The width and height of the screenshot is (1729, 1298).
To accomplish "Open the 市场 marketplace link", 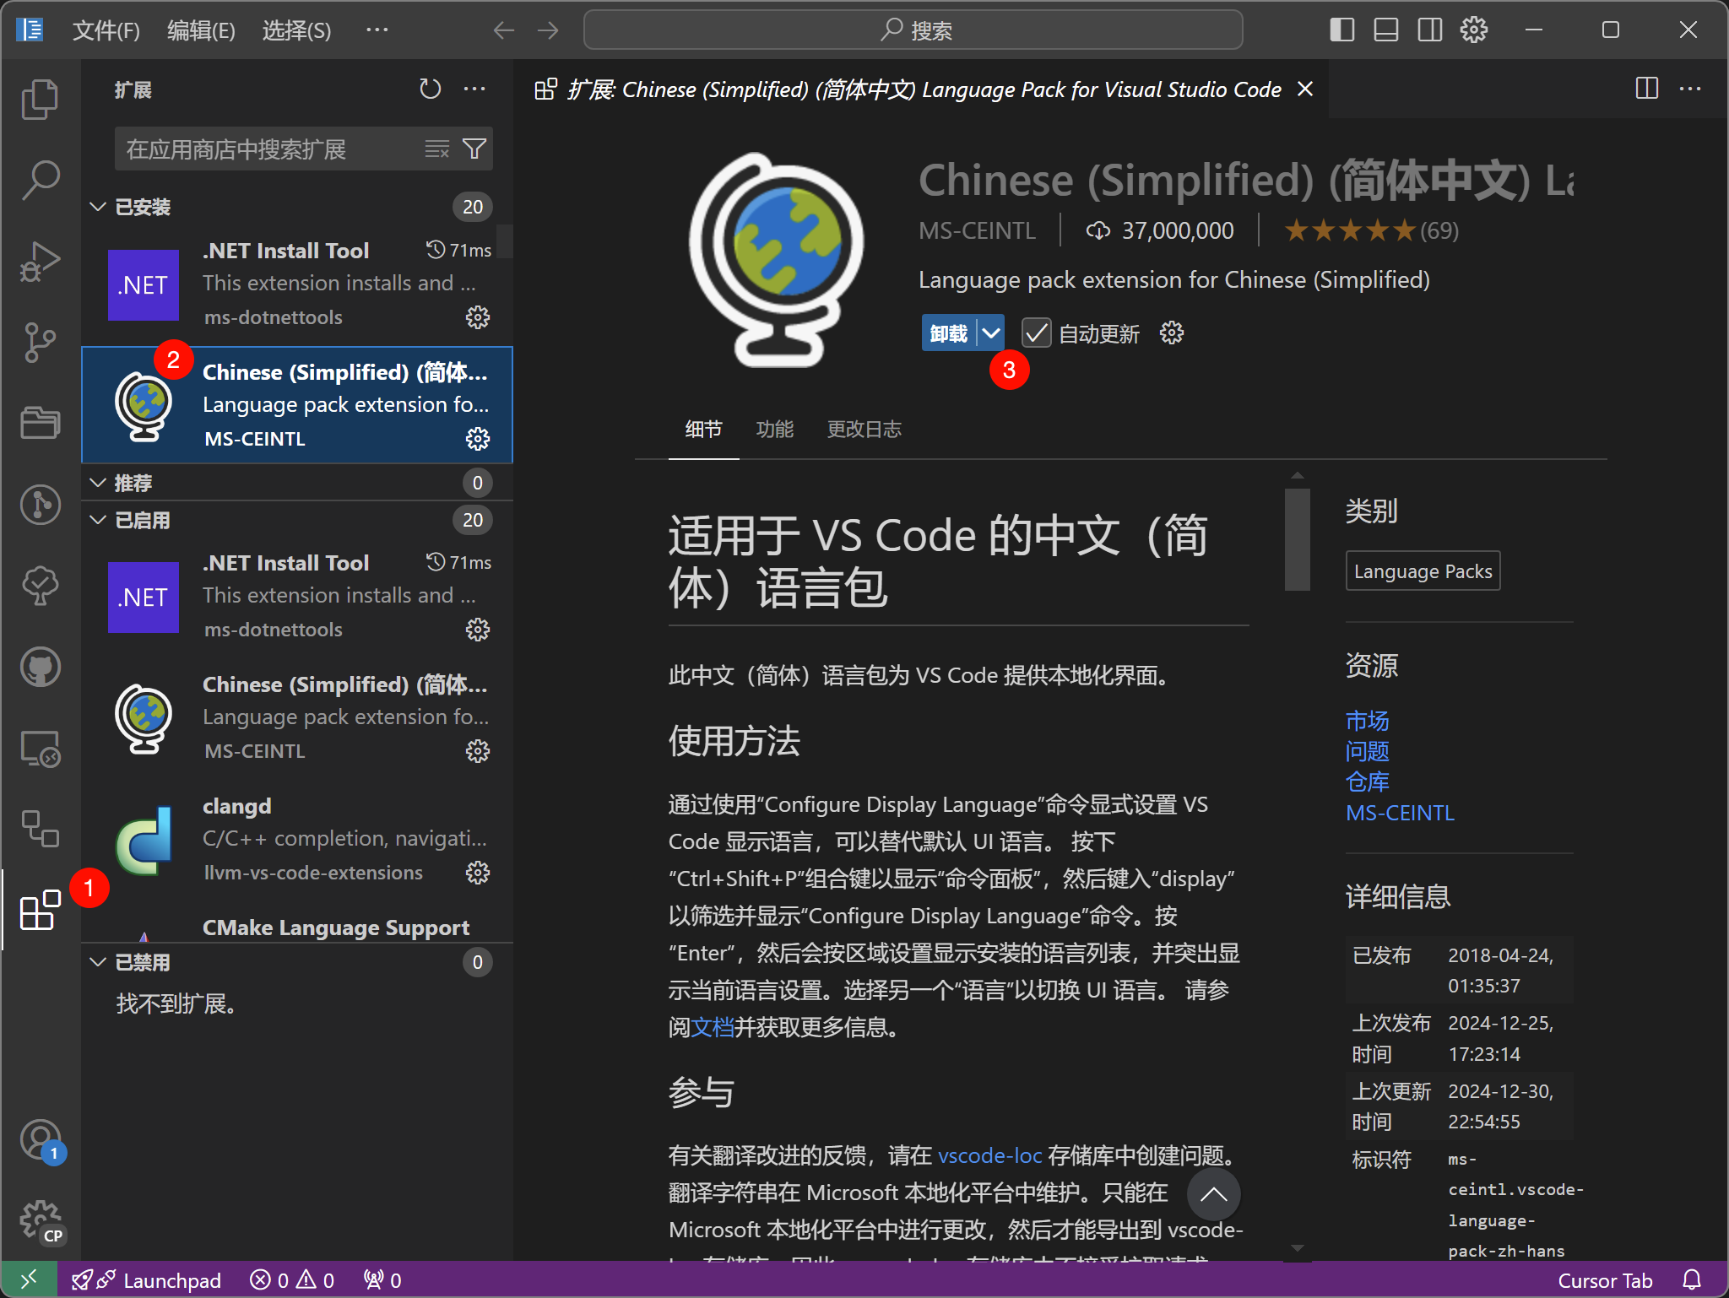I will pyautogui.click(x=1368, y=720).
